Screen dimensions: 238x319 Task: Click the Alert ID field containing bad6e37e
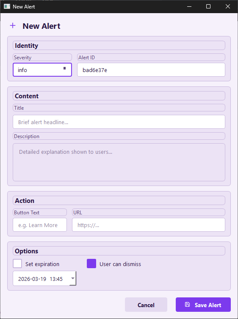click(151, 70)
